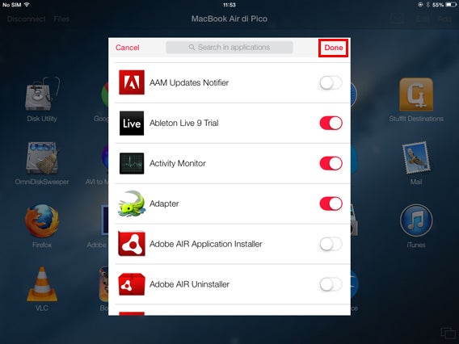
Task: Tap the Search in applications field
Action: (x=229, y=48)
